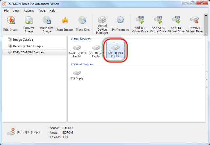Click the [DT - 1] drive icon in details pane
Viewport: 210px width, 145px height.
(x=11, y=132)
